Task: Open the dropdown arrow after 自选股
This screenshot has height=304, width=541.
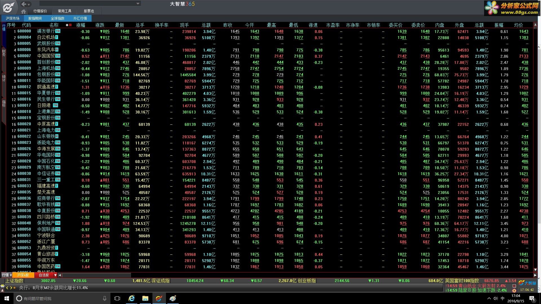Action: 56,275
